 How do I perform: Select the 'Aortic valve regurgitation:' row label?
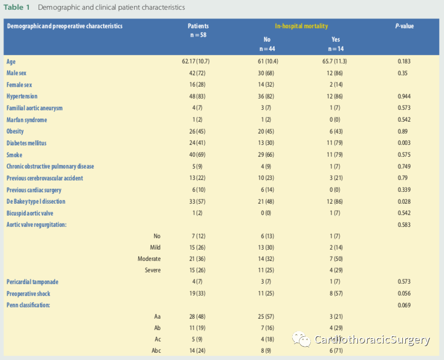pos(37,225)
